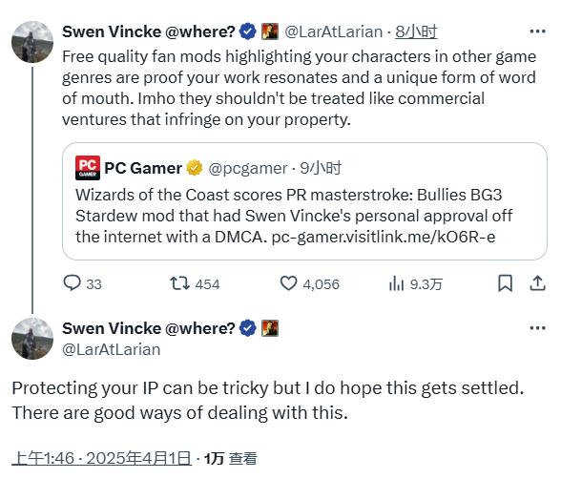View analytics icon showing 9.3万 views
The image size is (561, 479).
tap(396, 283)
